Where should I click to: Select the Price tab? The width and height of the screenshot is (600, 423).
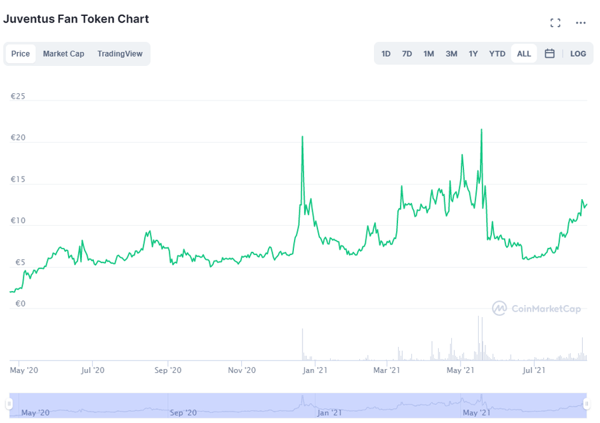[20, 53]
